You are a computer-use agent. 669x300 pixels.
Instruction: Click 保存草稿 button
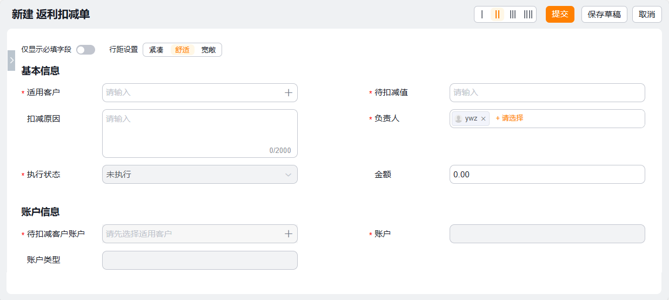click(x=604, y=15)
